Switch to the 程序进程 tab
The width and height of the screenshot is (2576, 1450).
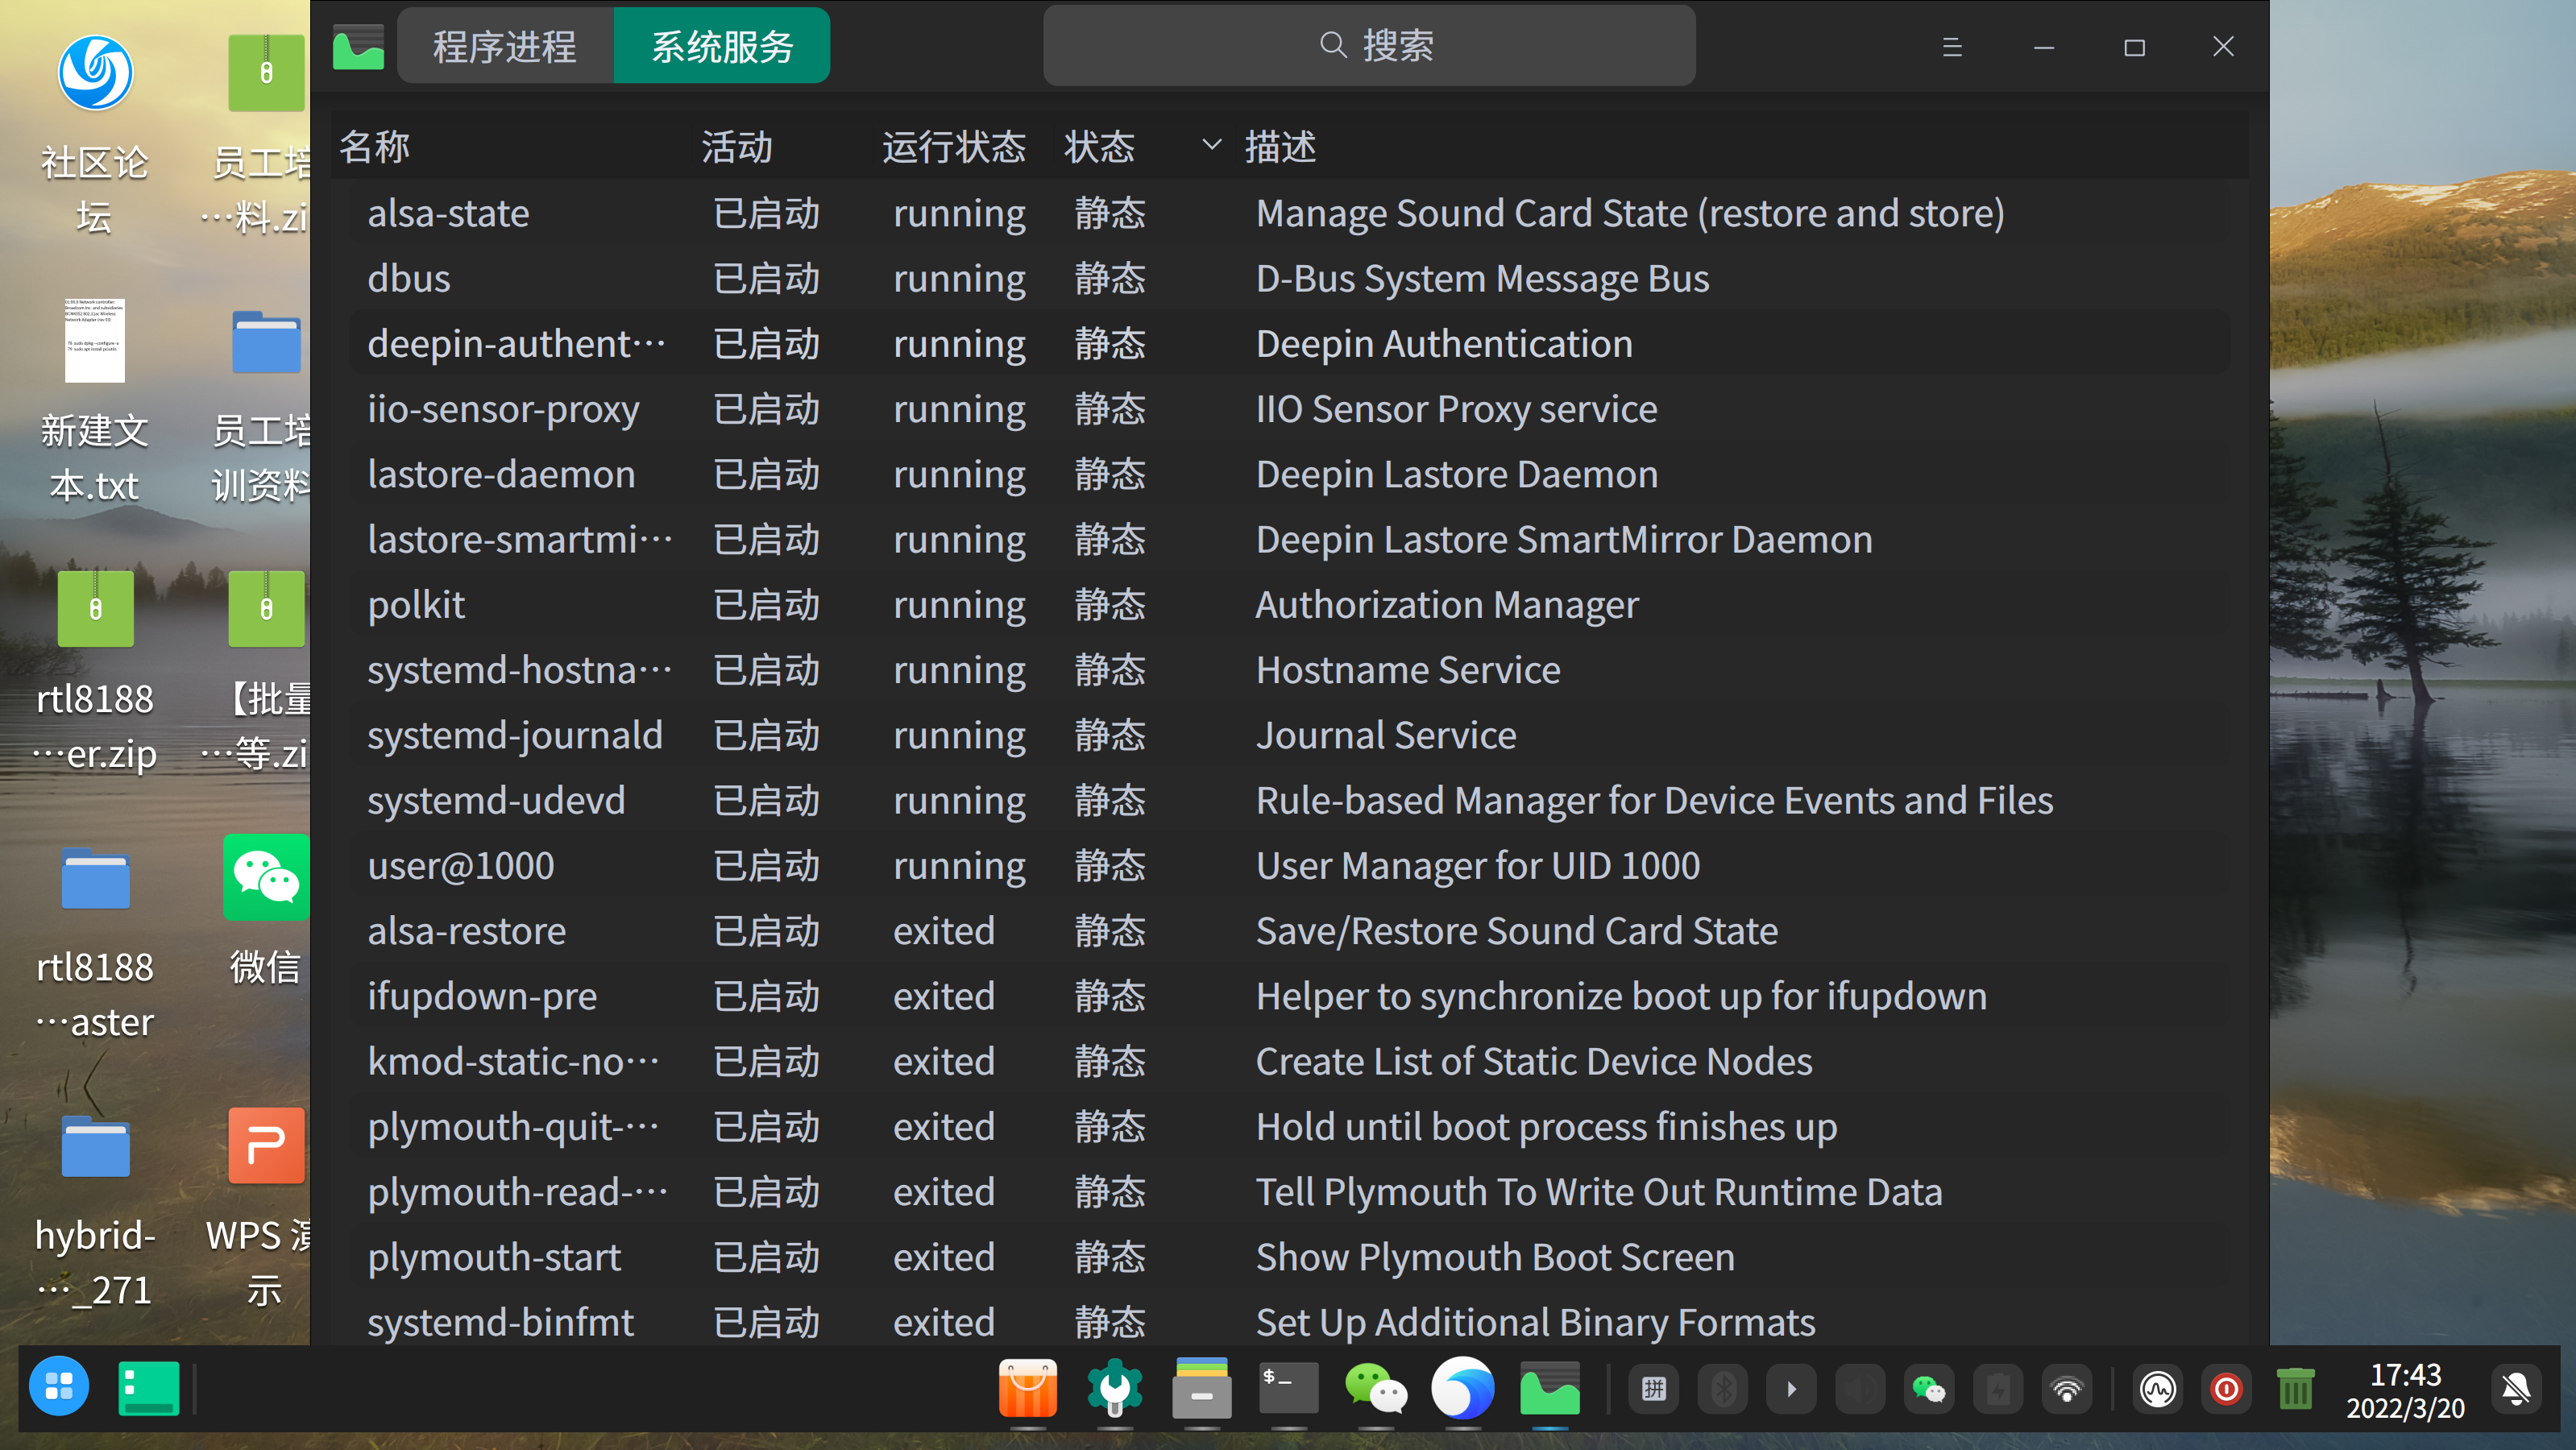pyautogui.click(x=505, y=46)
